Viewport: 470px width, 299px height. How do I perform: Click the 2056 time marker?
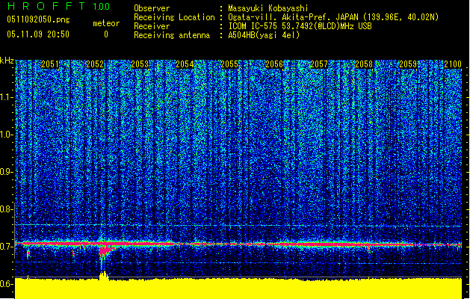(x=274, y=64)
